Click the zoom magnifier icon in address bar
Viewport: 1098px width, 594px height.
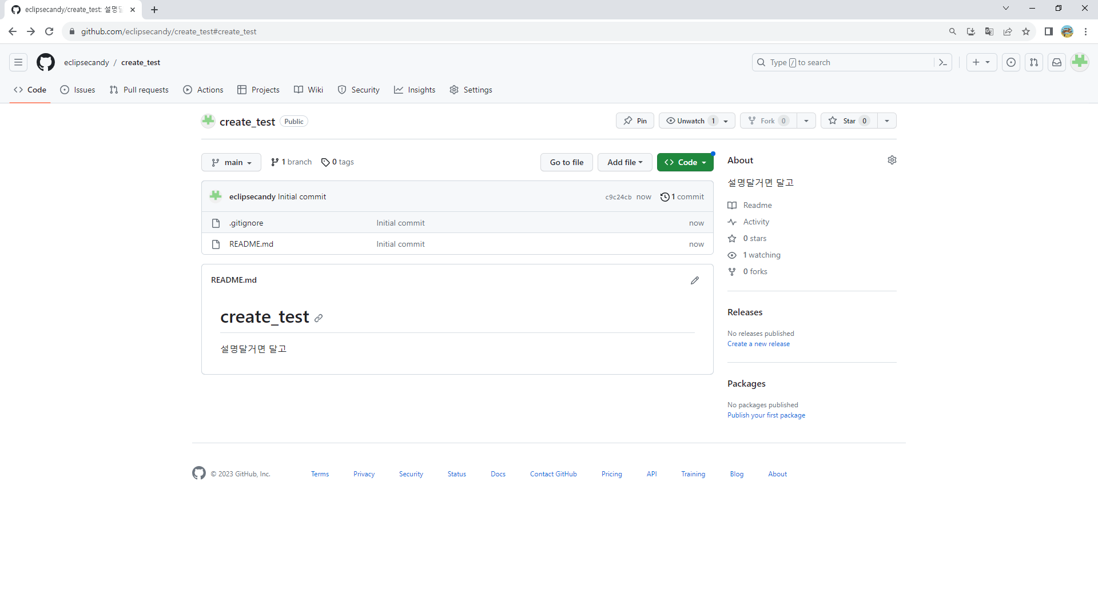[953, 31]
